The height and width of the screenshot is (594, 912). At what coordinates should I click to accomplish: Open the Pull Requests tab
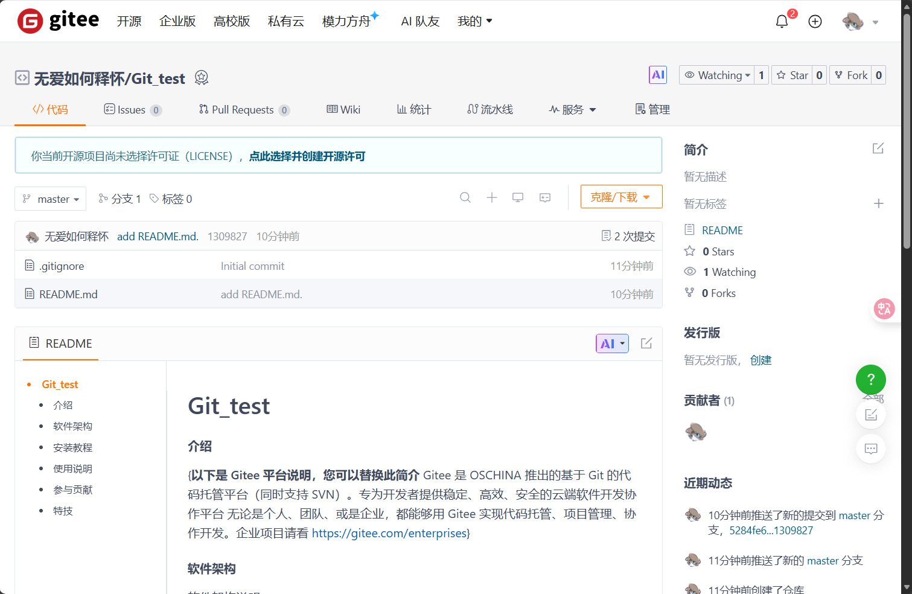tap(244, 109)
